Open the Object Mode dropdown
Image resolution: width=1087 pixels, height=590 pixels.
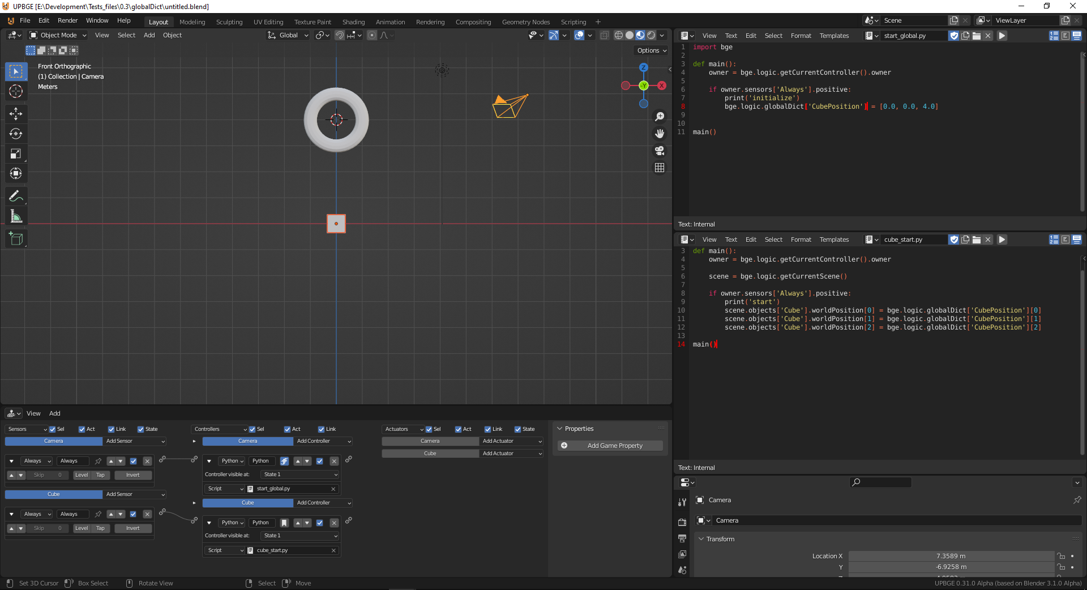[x=57, y=35]
